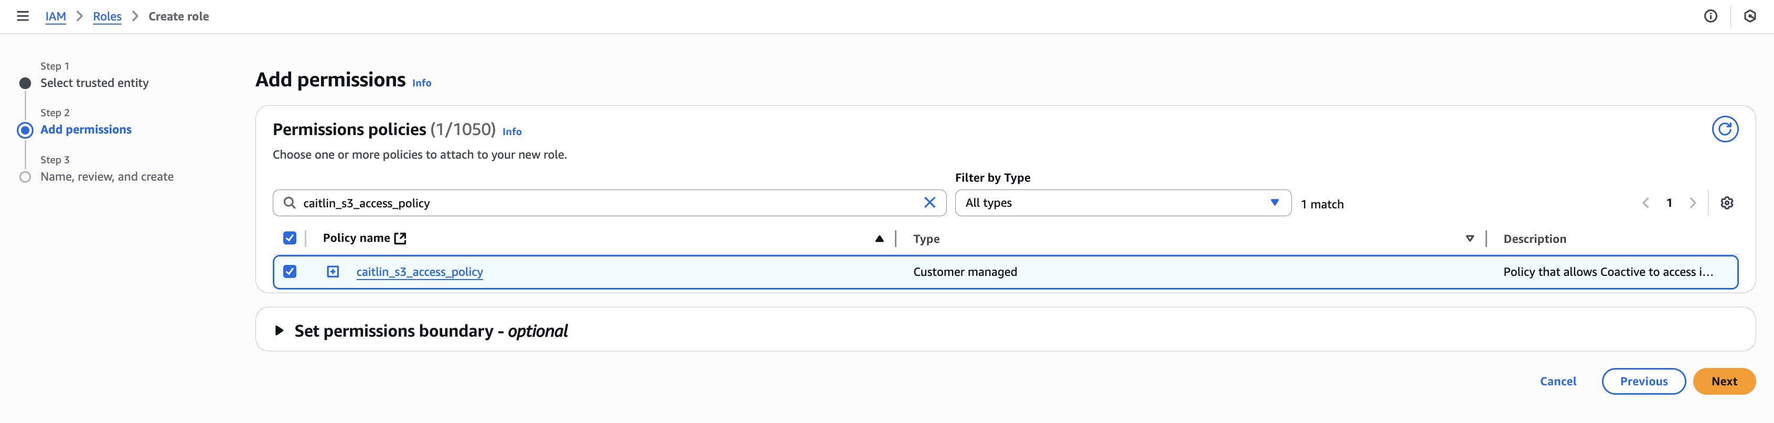Expand caitlin_s3_access_policy row details
The image size is (1774, 423).
click(333, 272)
